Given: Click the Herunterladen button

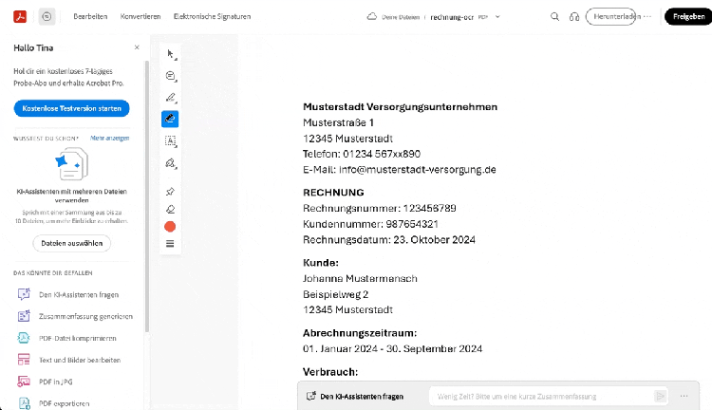Looking at the screenshot, I should pos(610,16).
